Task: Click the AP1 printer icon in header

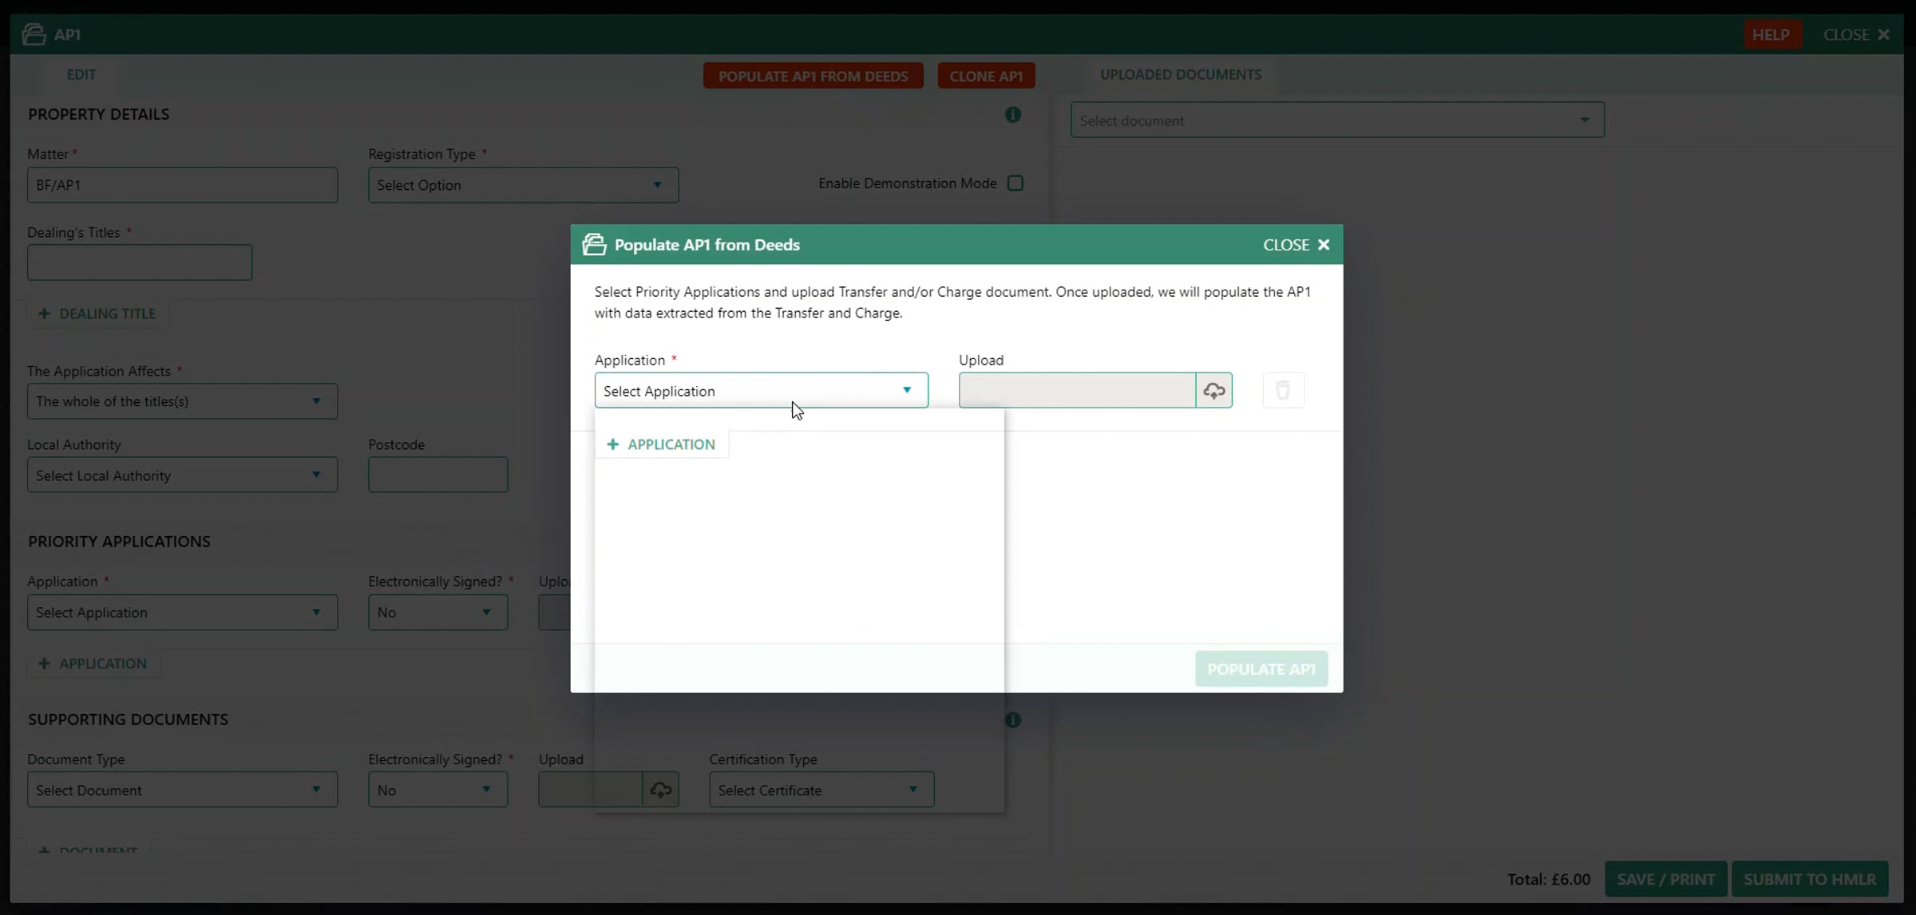Action: pos(34,34)
